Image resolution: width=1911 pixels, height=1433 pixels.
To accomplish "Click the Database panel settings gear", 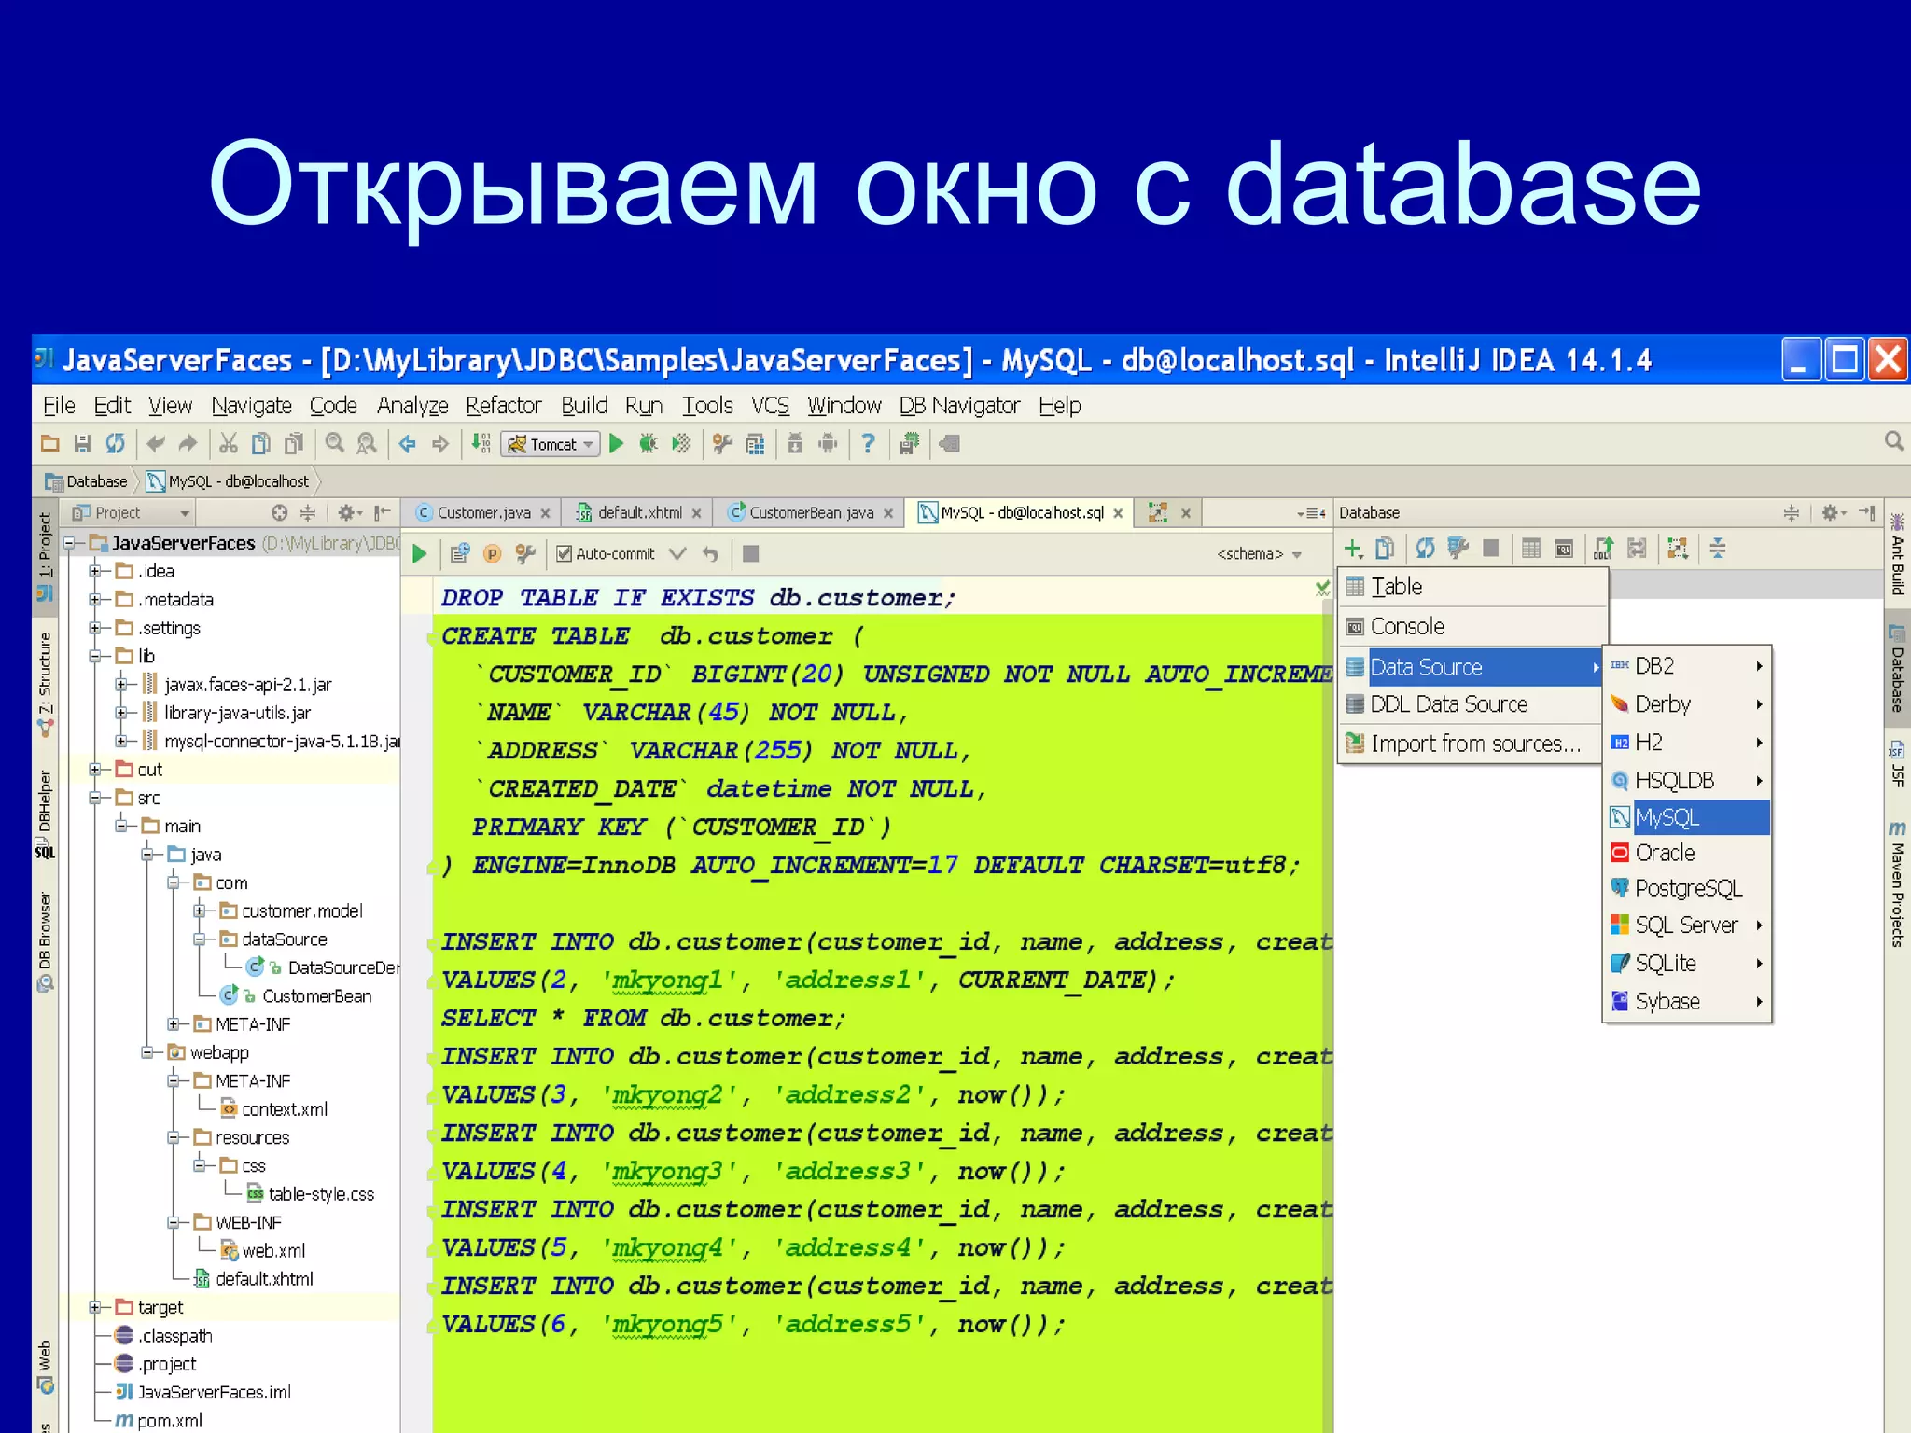I will coord(1833,512).
